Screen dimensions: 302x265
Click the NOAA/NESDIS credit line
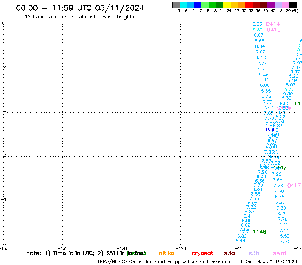click(164, 262)
